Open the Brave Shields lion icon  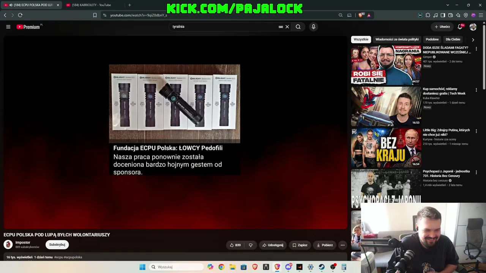tap(361, 15)
